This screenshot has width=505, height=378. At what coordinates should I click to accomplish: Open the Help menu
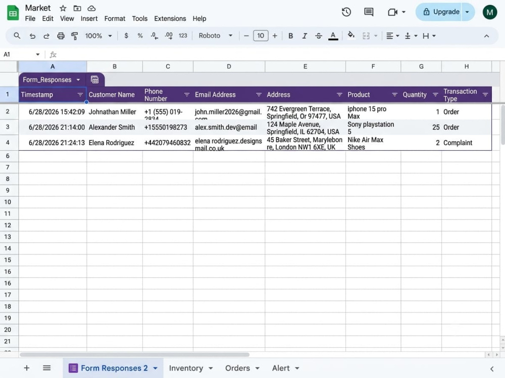click(x=199, y=19)
